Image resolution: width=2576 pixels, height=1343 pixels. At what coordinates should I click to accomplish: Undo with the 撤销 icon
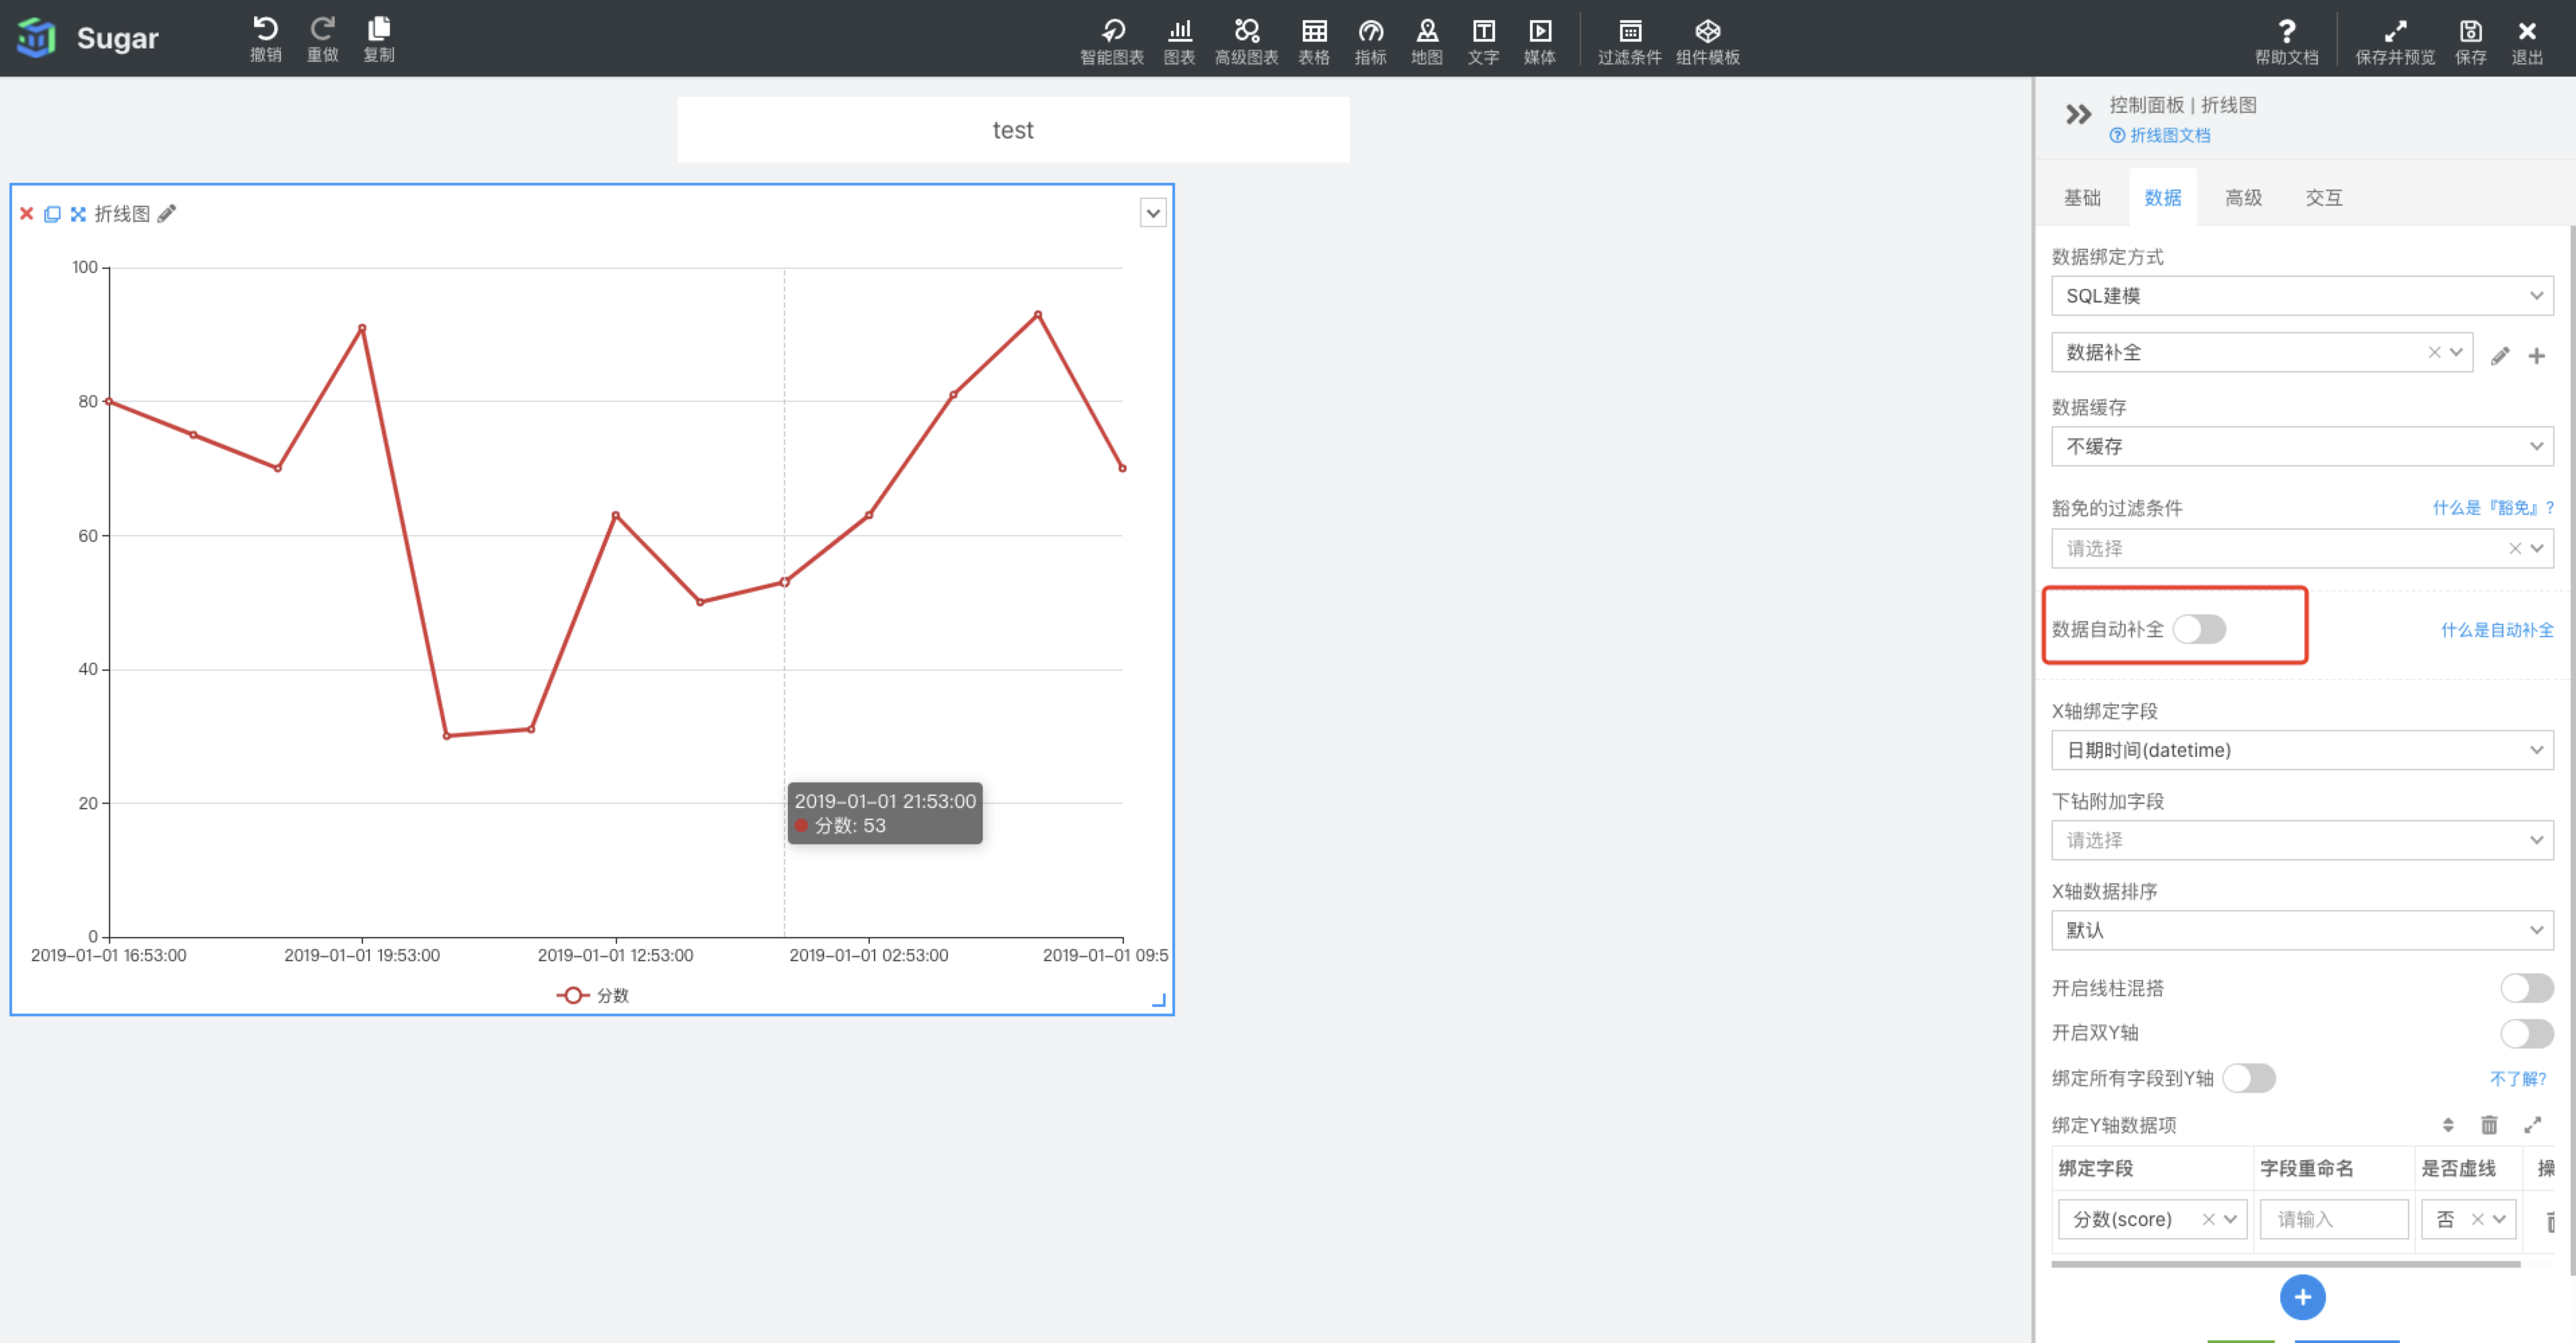coord(265,39)
